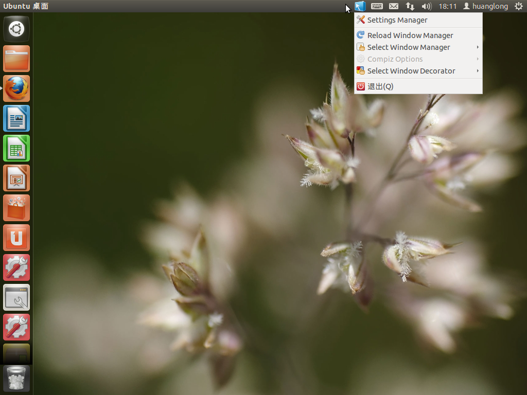Screen dimensions: 527x395
Task: Open the network connection indicator
Action: [x=410, y=6]
